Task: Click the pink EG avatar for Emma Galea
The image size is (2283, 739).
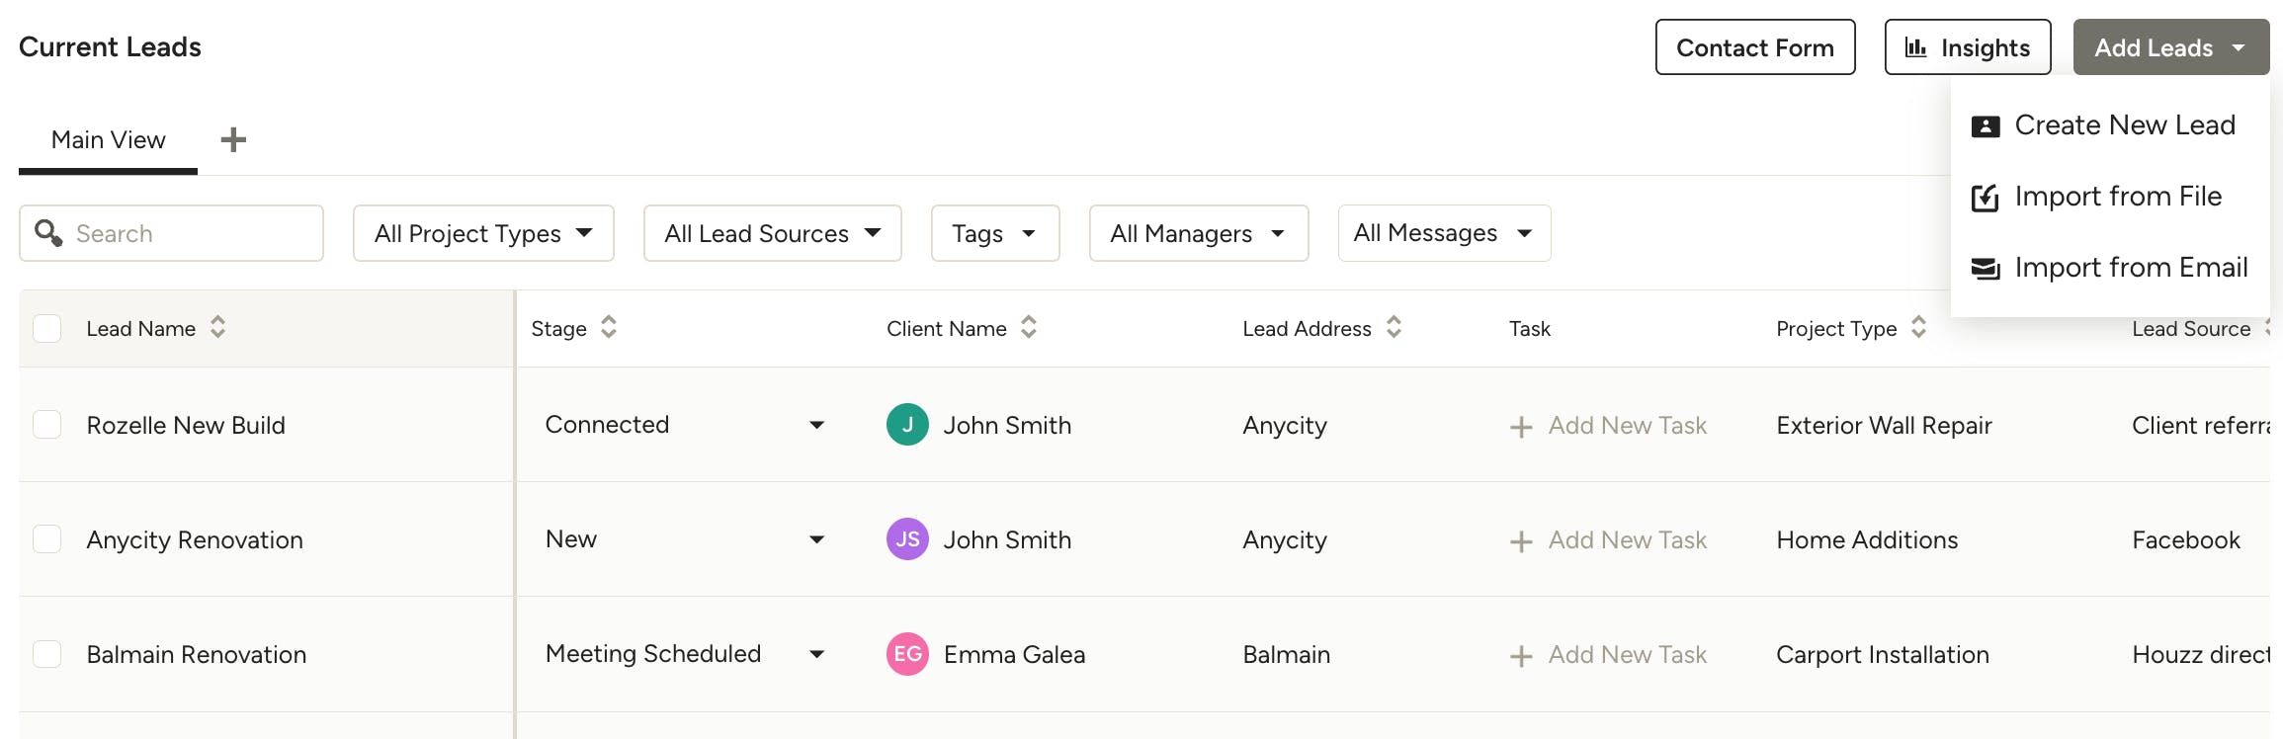Action: pos(907,654)
